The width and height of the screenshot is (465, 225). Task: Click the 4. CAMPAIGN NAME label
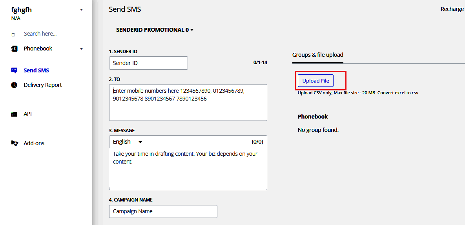[131, 200]
